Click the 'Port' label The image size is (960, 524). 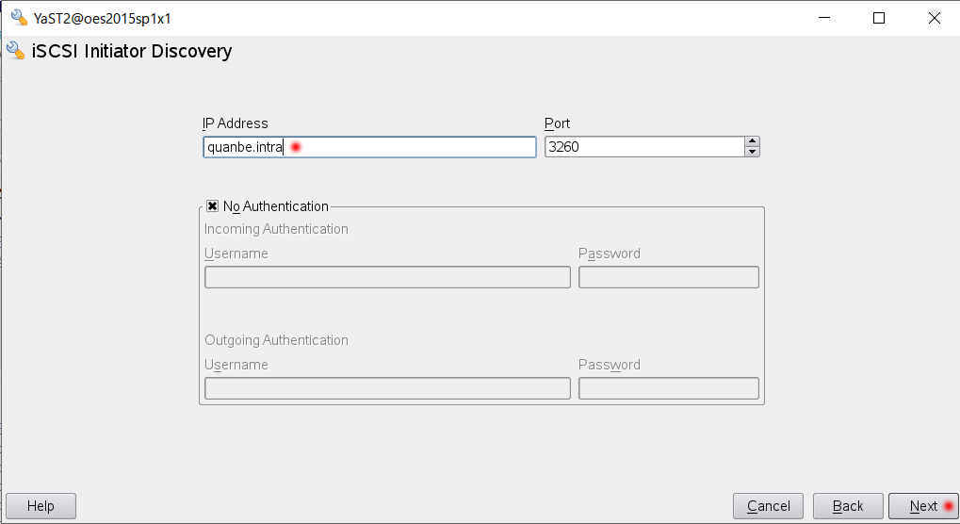click(x=557, y=123)
